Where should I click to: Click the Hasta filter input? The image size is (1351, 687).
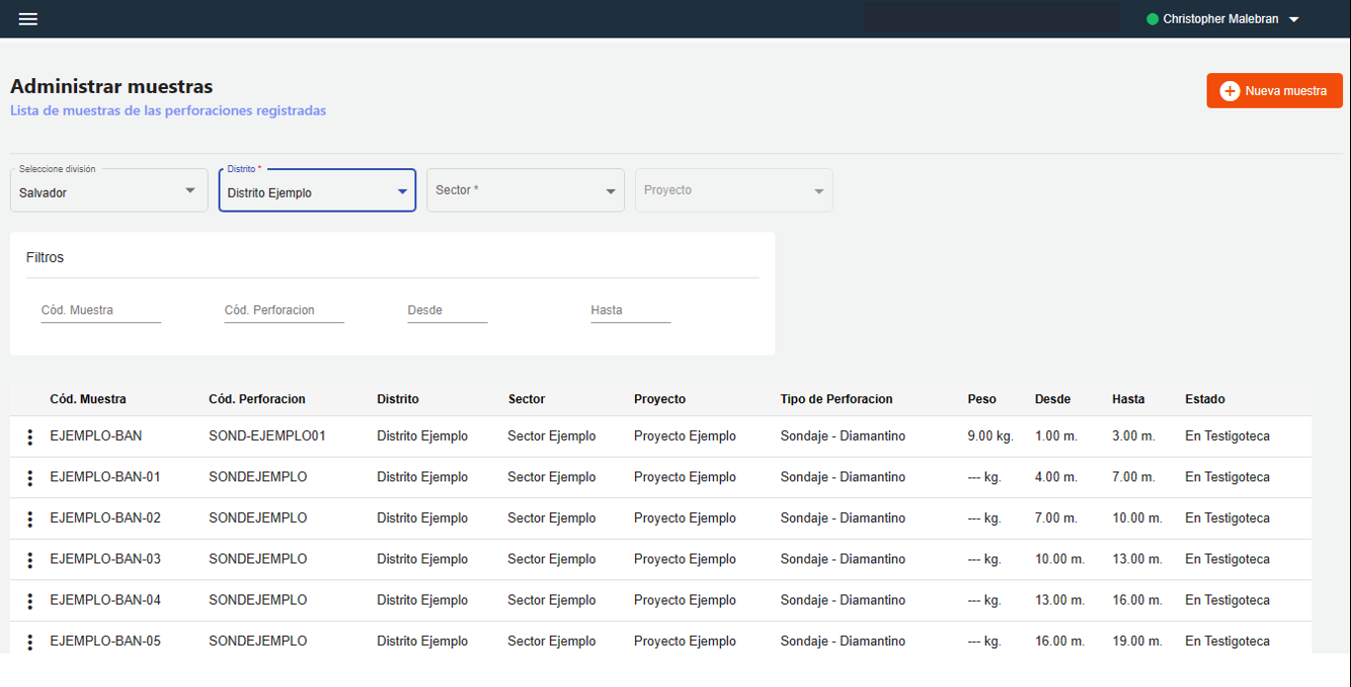(630, 310)
